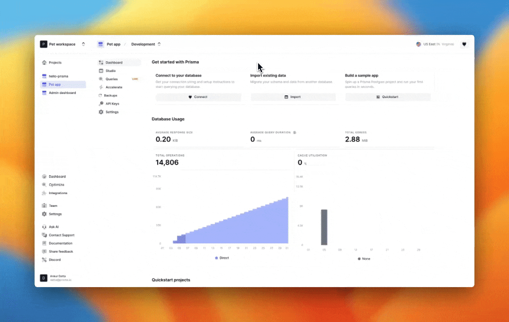
Task: Toggle the Direct legend below the operations chart
Action: tap(222, 258)
